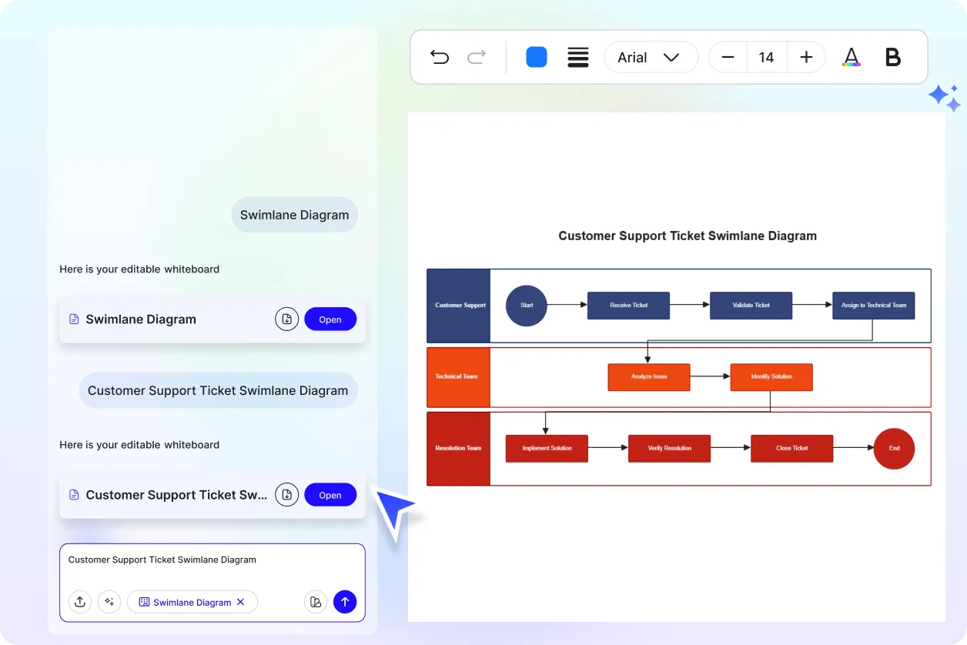Click the AI enhance sparkle button
967x645 pixels.
tap(109, 602)
